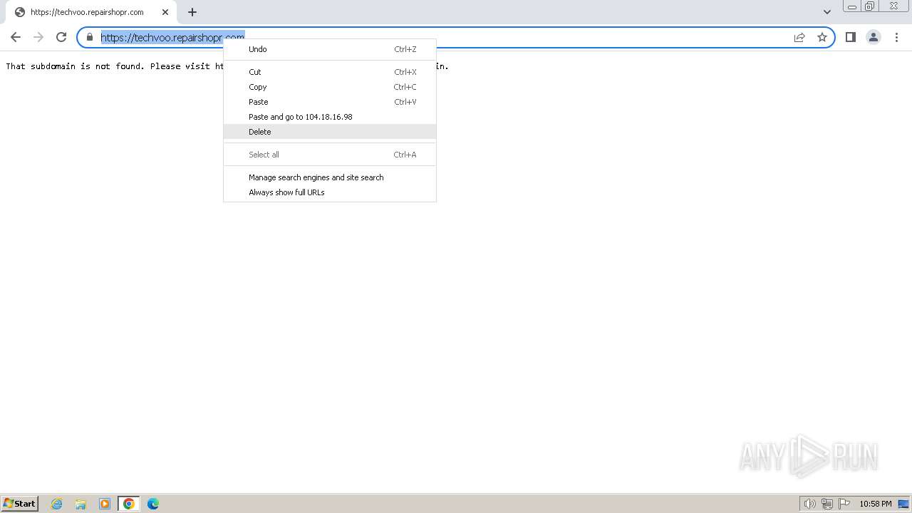Image resolution: width=912 pixels, height=513 pixels.
Task: Choose Select all in context menu
Action: 330,155
